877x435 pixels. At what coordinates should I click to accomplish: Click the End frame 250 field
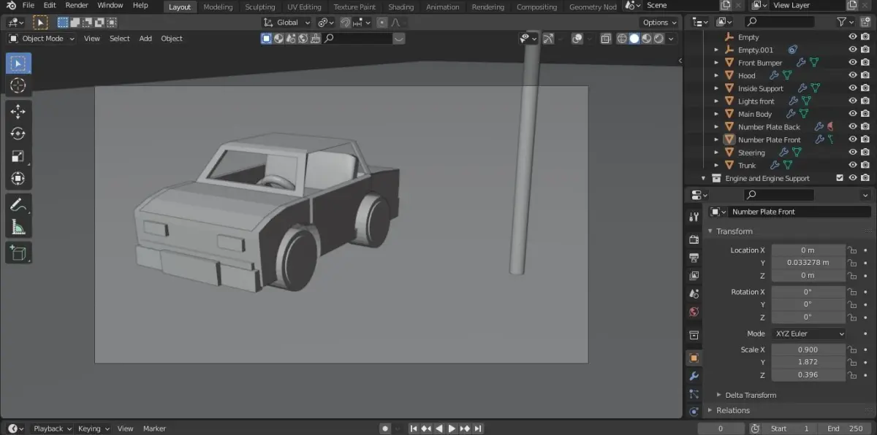[x=845, y=428]
